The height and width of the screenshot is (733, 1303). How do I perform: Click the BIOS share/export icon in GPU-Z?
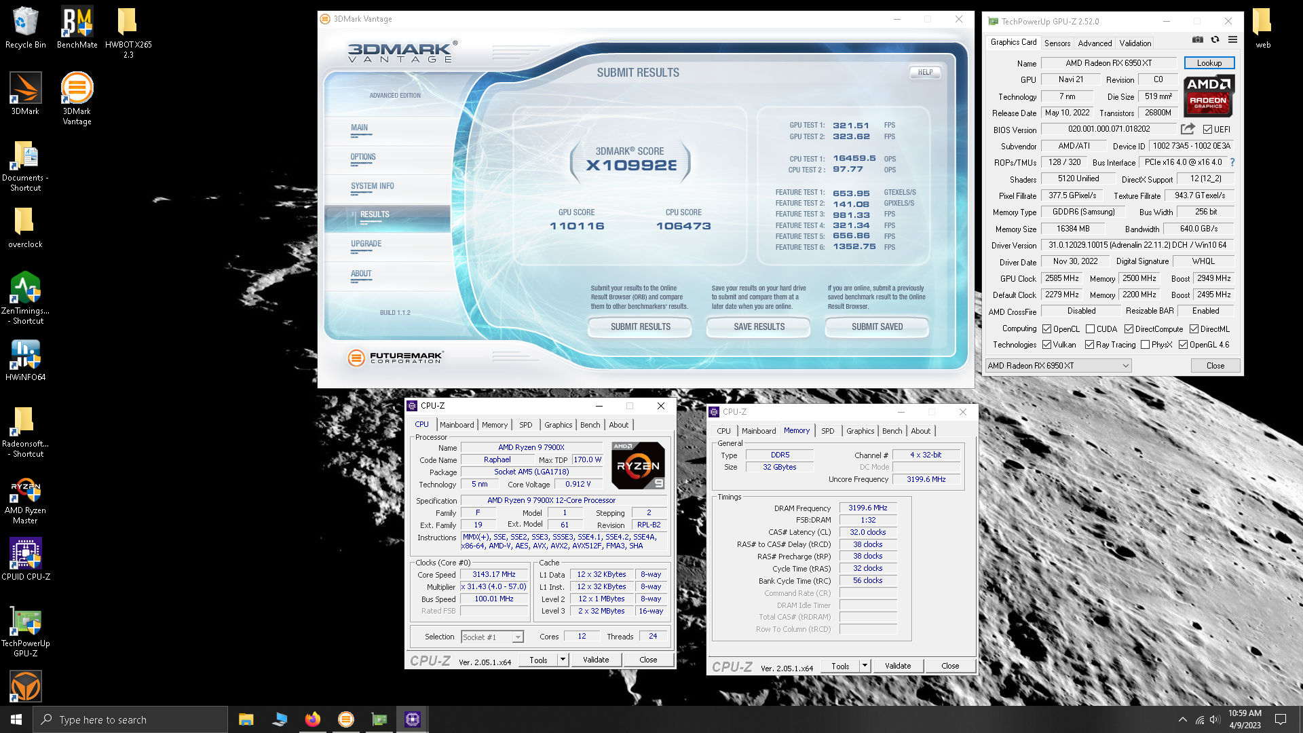pos(1188,129)
